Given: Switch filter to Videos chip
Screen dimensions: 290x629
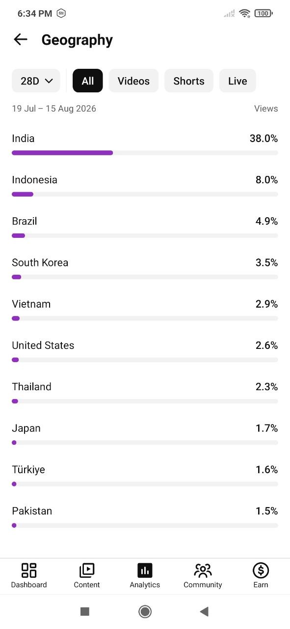Looking at the screenshot, I should pyautogui.click(x=133, y=81).
